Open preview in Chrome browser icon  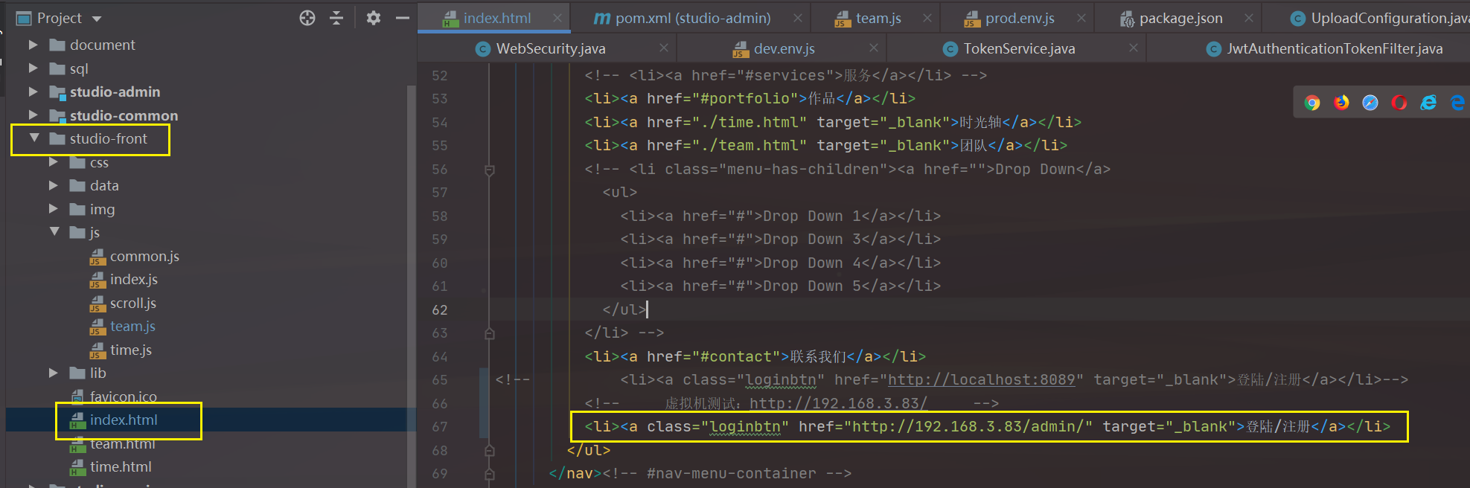(x=1312, y=103)
